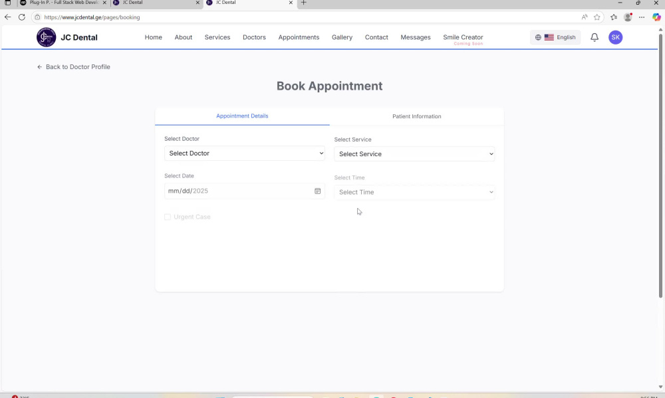Open the SK user avatar menu
Viewport: 665px width, 398px height.
point(615,37)
